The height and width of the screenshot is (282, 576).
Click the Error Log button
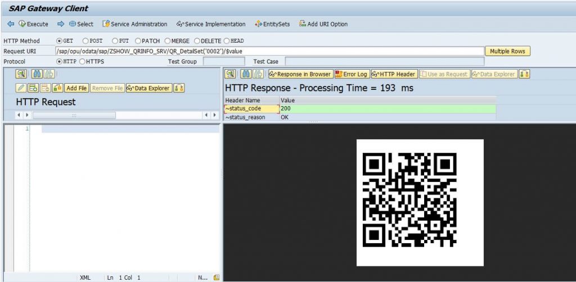(352, 74)
